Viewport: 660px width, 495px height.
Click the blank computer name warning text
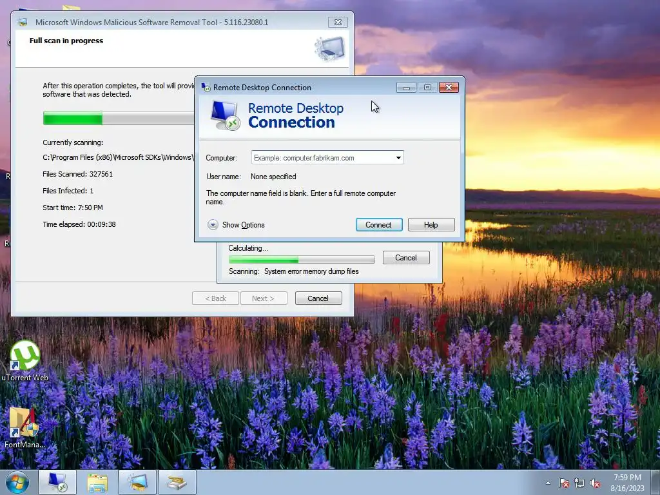(300, 197)
